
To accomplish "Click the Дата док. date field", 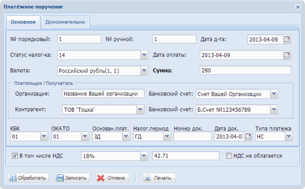I will click(230, 136).
